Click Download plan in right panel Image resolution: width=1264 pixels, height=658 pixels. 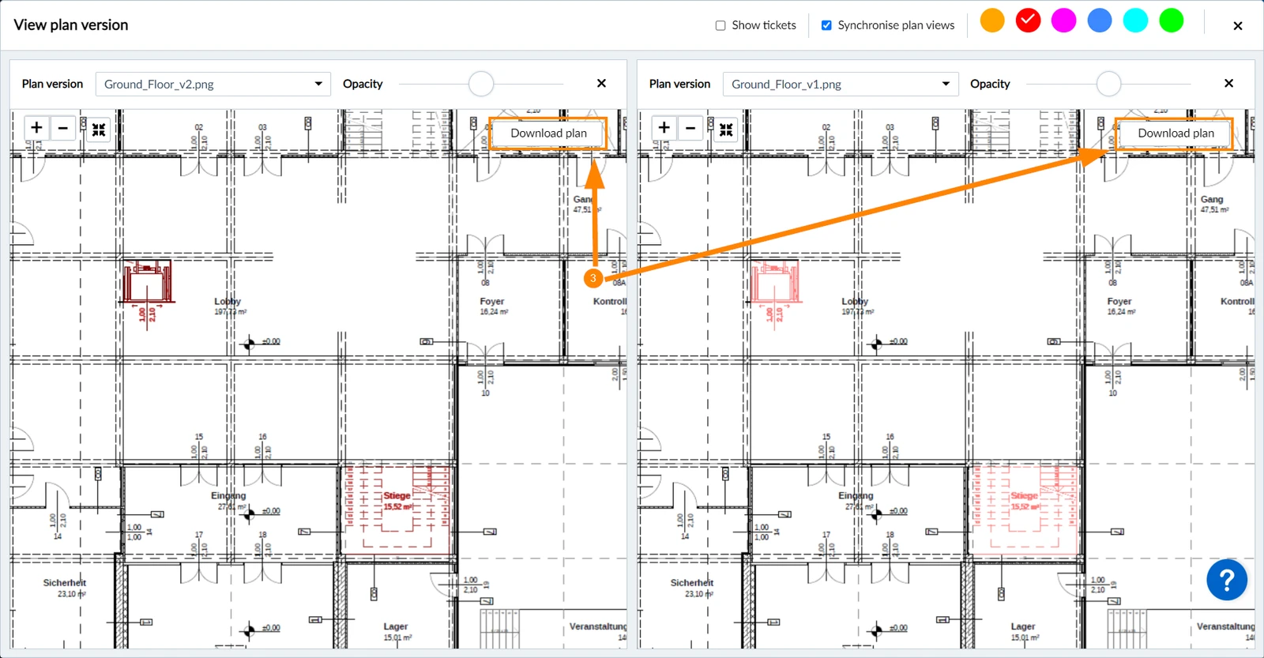(1176, 133)
